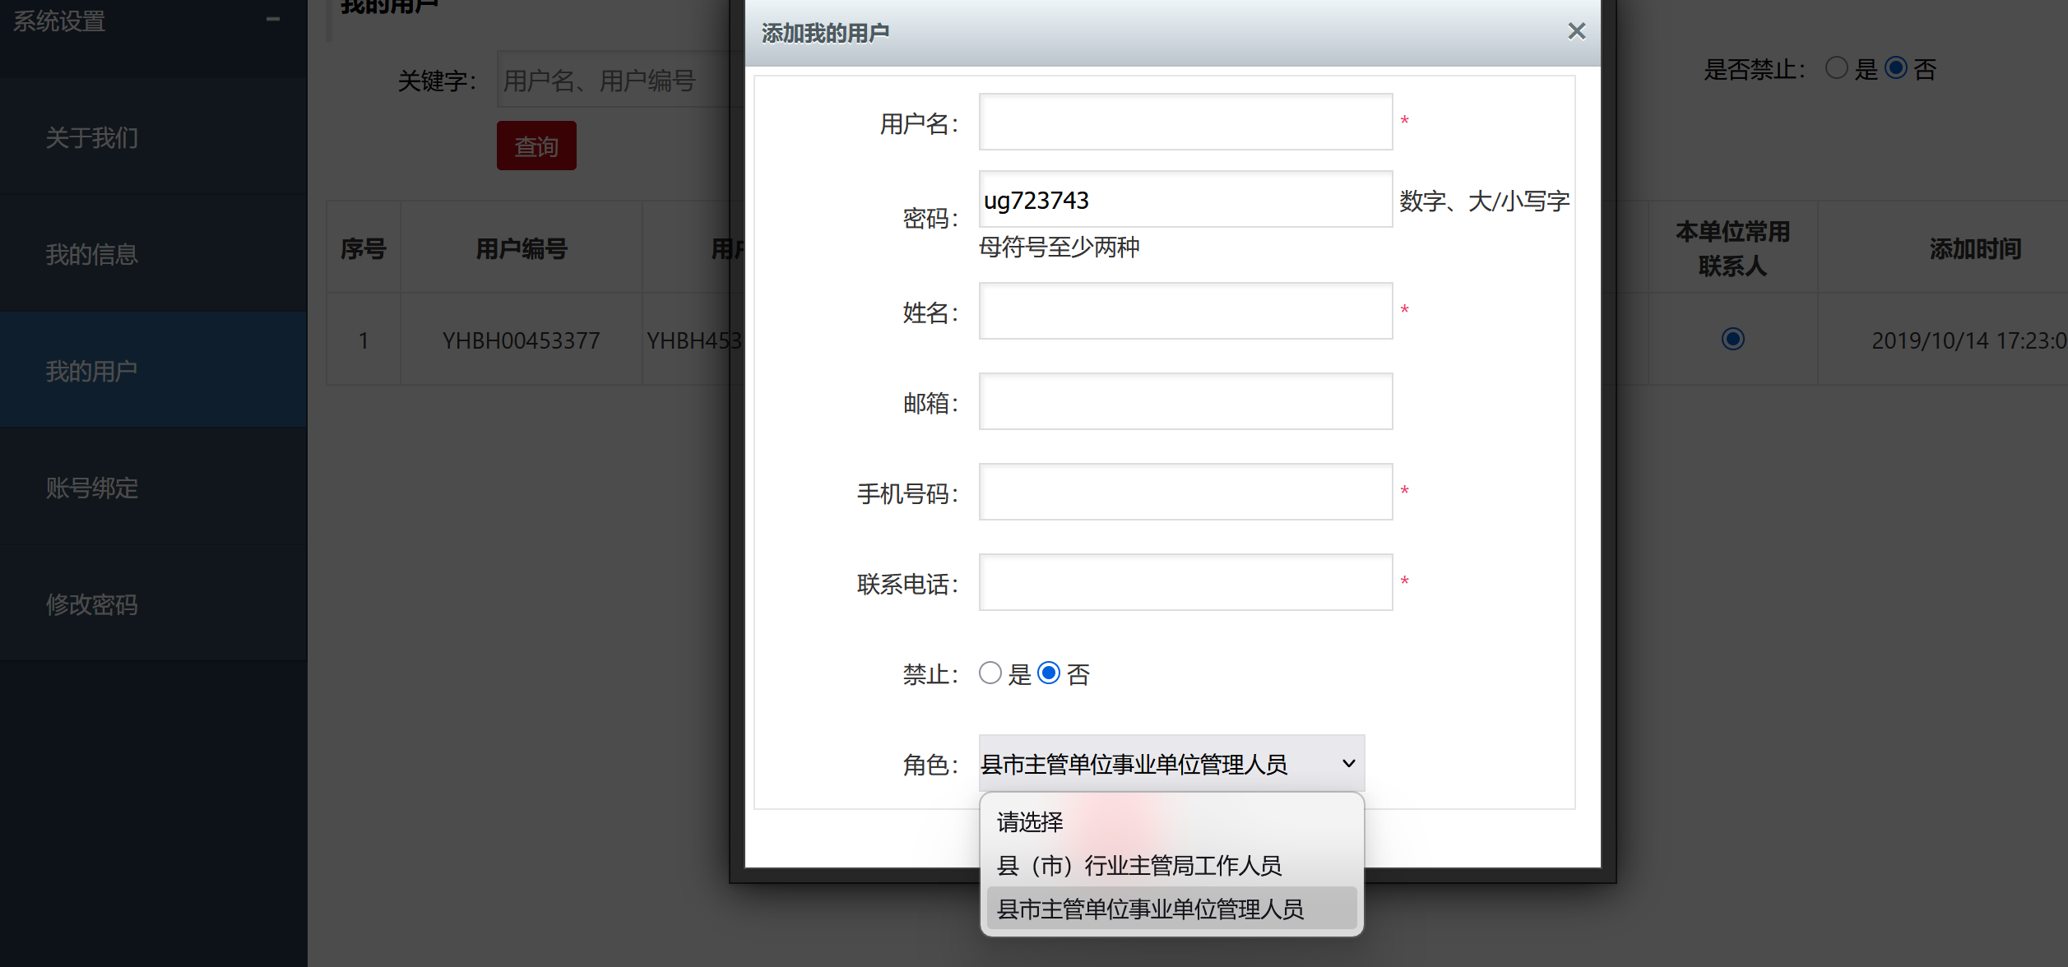Choose 请选择 from the role list
This screenshot has width=2068, height=967.
(x=1171, y=821)
